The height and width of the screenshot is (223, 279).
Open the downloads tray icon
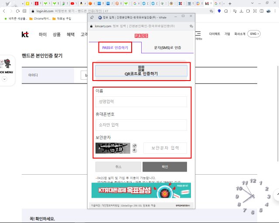[x=241, y=11]
